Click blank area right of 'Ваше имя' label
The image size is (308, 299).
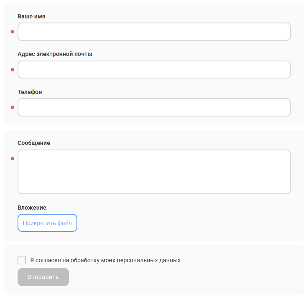[167, 16]
